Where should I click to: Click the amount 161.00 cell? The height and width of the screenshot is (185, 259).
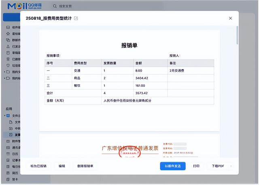tap(151, 86)
